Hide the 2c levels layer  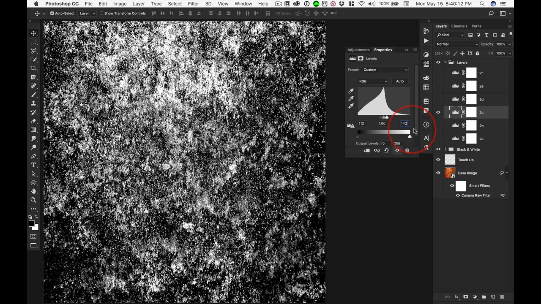coord(438,112)
